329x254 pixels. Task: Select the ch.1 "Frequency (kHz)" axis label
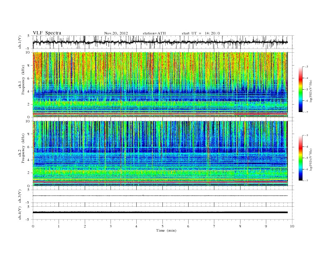pyautogui.click(x=23, y=80)
